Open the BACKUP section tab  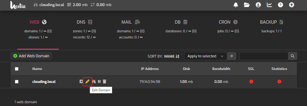click(271, 22)
